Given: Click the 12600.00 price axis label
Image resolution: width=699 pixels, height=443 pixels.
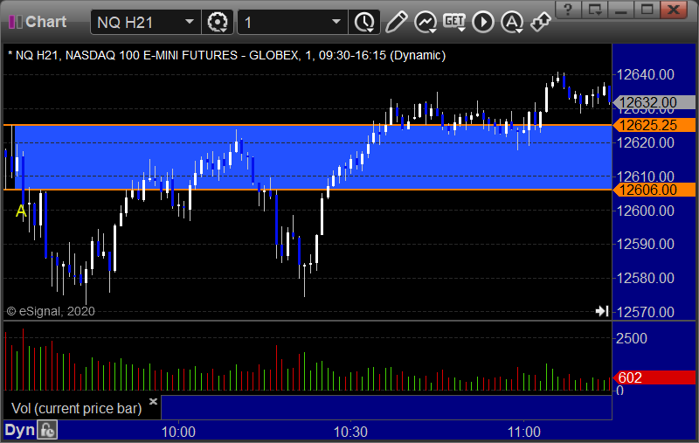Looking at the screenshot, I should (645, 211).
